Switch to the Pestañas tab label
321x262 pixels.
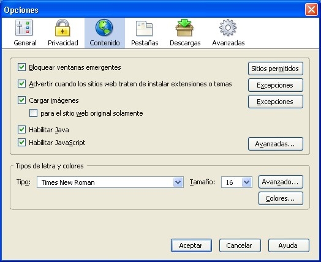(145, 43)
